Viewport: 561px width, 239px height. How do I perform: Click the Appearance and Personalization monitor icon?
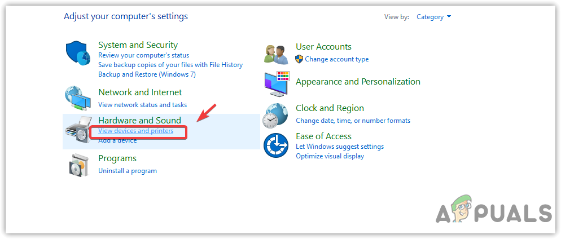click(276, 83)
